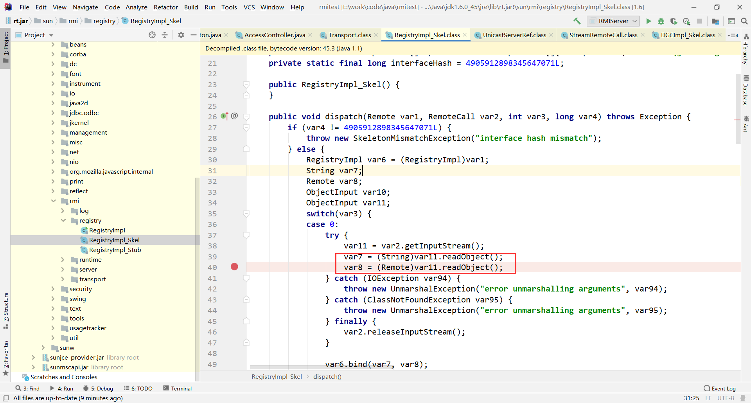Select RegistryImpl_Stub in the project tree
This screenshot has height=403, width=751.
[115, 250]
